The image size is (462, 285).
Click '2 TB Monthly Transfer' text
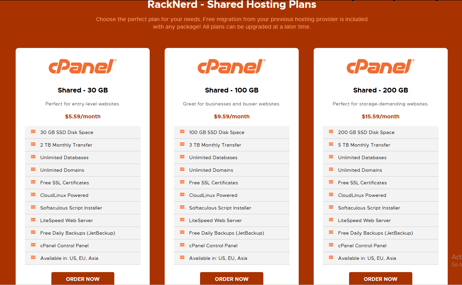pyautogui.click(x=66, y=145)
